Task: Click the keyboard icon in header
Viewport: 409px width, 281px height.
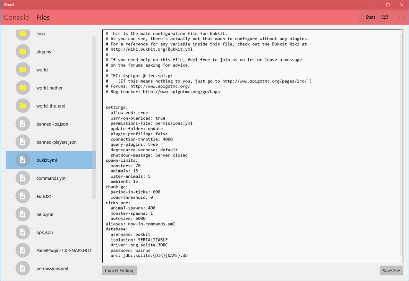Action: click(x=384, y=17)
